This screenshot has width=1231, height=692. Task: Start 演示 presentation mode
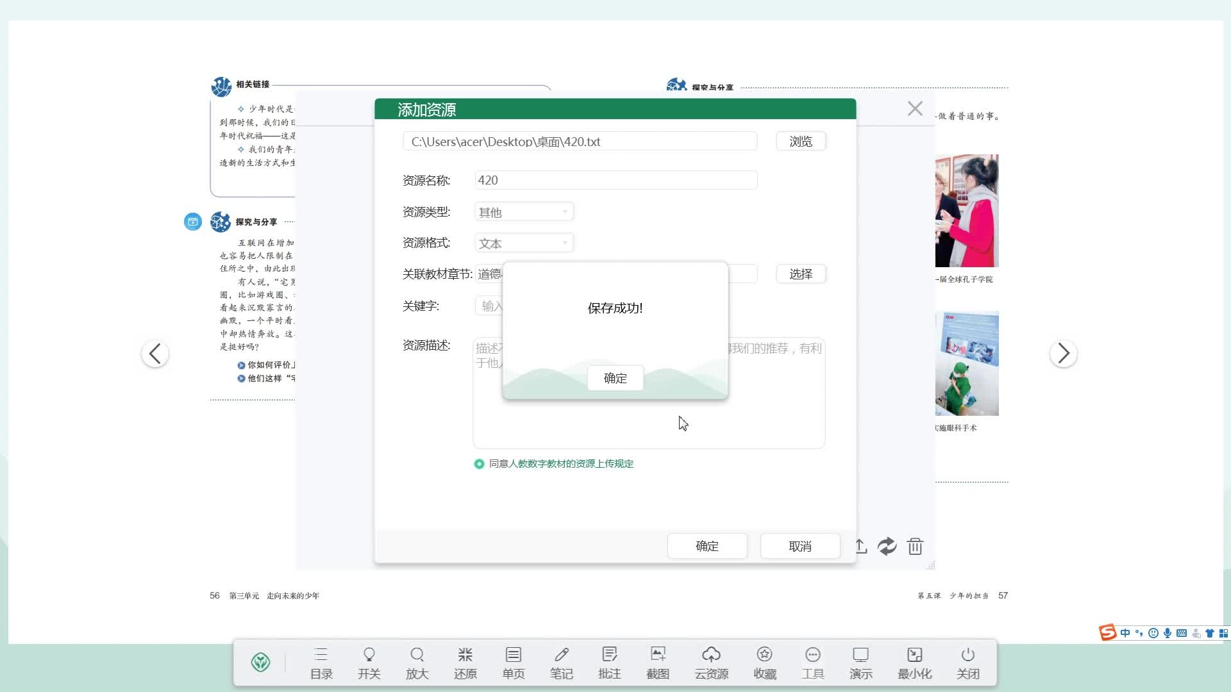[860, 663]
